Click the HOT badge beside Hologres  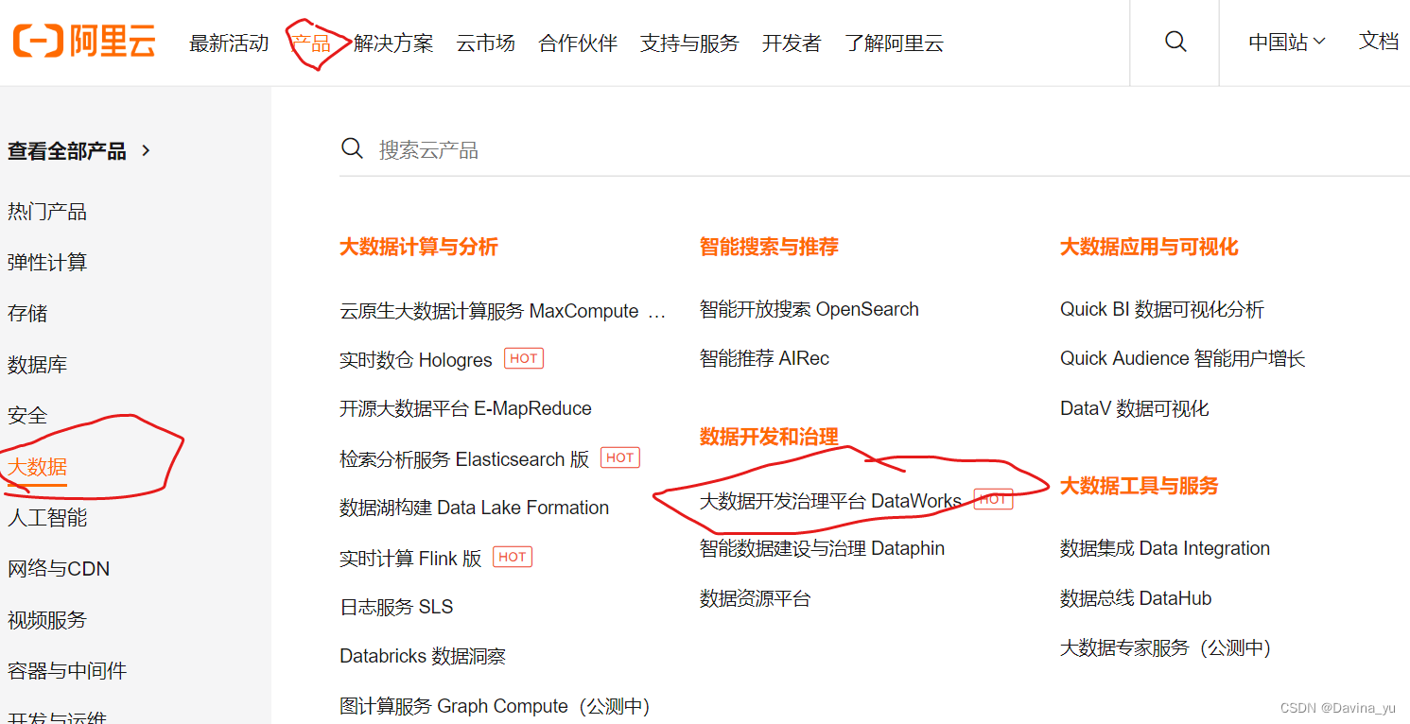coord(524,358)
